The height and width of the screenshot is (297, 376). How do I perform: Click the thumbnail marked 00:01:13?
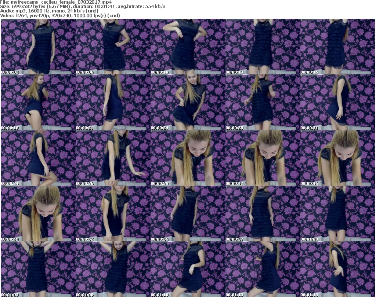tap(263, 270)
